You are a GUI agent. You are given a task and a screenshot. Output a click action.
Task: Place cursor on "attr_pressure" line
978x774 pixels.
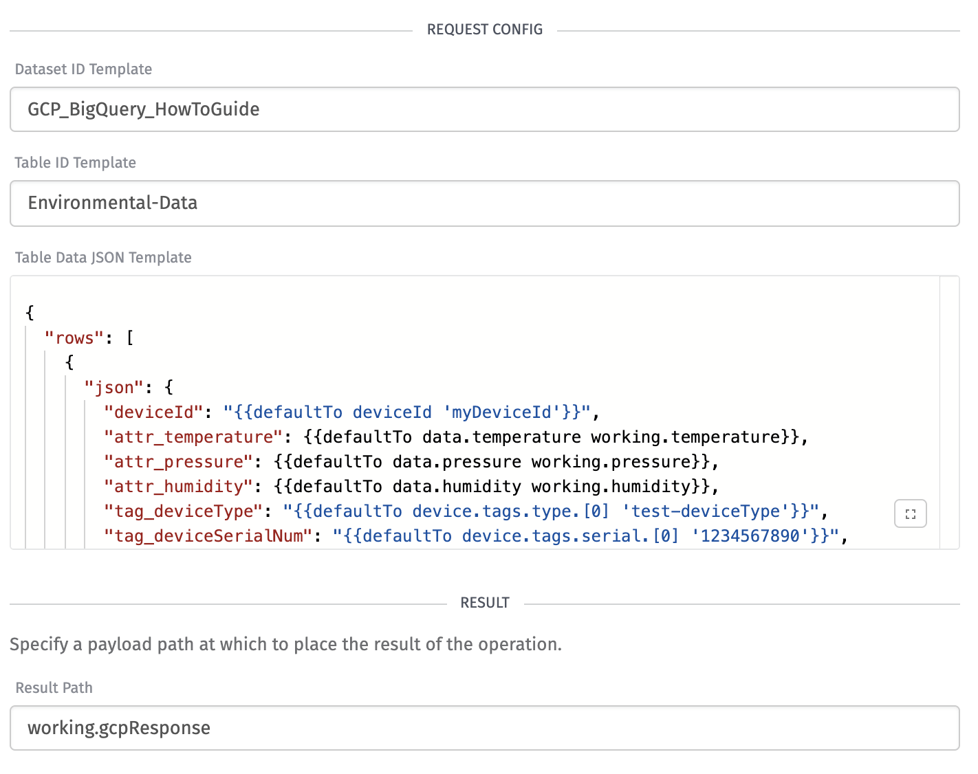[x=411, y=462]
